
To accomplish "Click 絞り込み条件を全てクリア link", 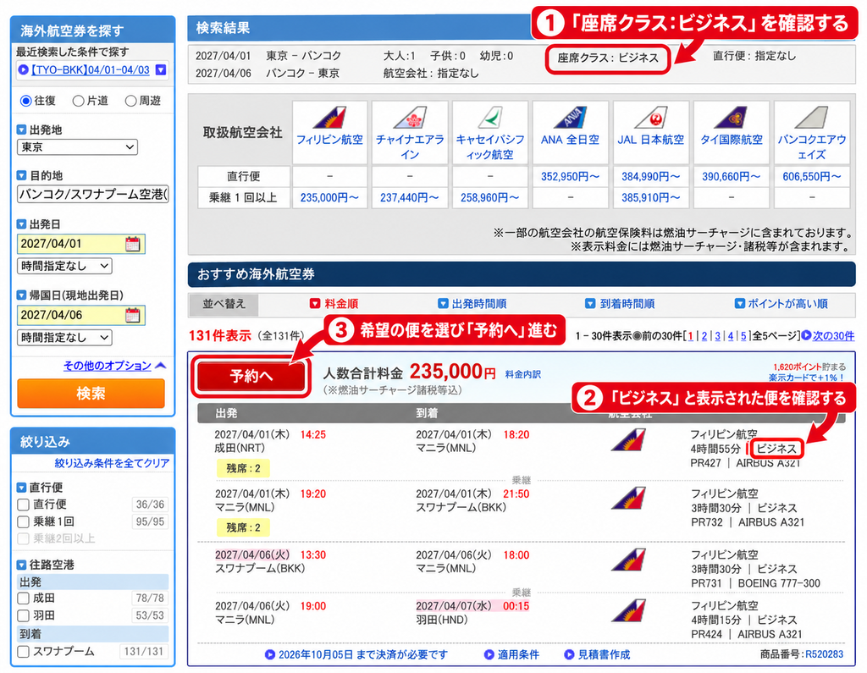I will [112, 463].
